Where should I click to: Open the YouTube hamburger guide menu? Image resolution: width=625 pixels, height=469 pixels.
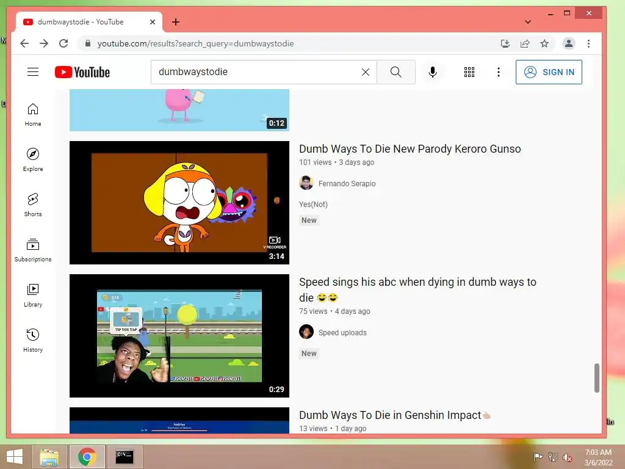pyautogui.click(x=33, y=72)
